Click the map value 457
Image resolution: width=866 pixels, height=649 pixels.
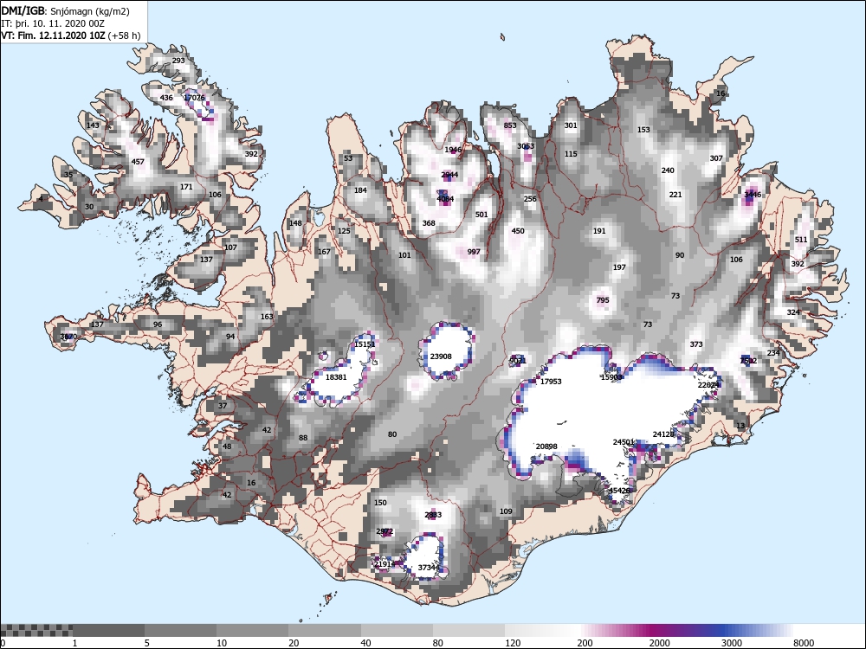[x=138, y=162]
